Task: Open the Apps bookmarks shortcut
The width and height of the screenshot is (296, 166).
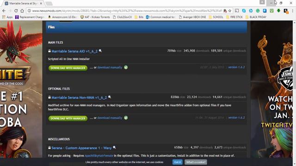Action: (x=7, y=17)
